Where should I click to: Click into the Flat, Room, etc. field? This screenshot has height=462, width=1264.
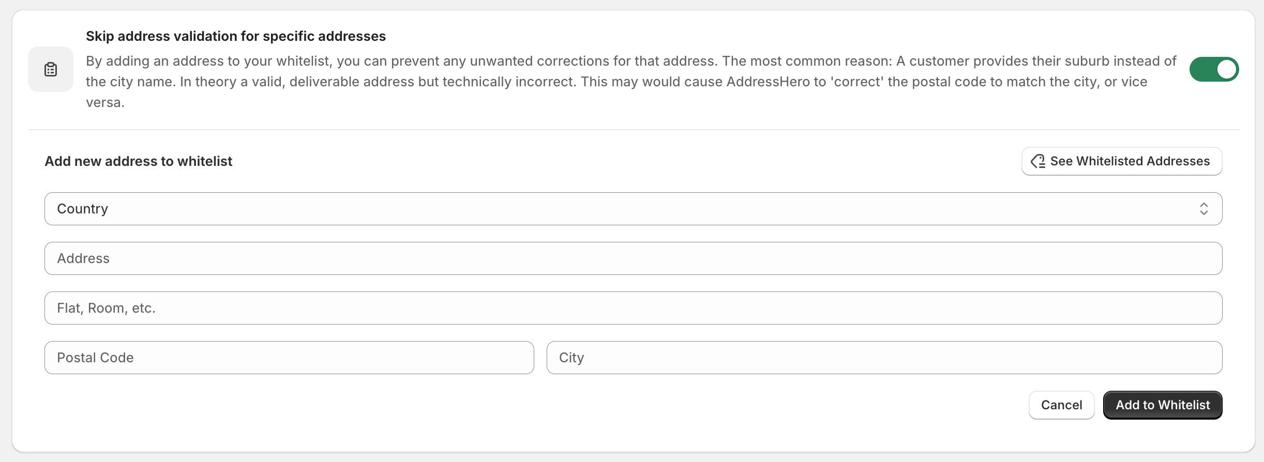tap(633, 308)
